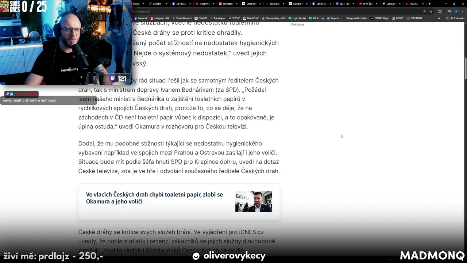Switch to the HEX-ICE tab
Screen dimensions: 467x263
415,4
